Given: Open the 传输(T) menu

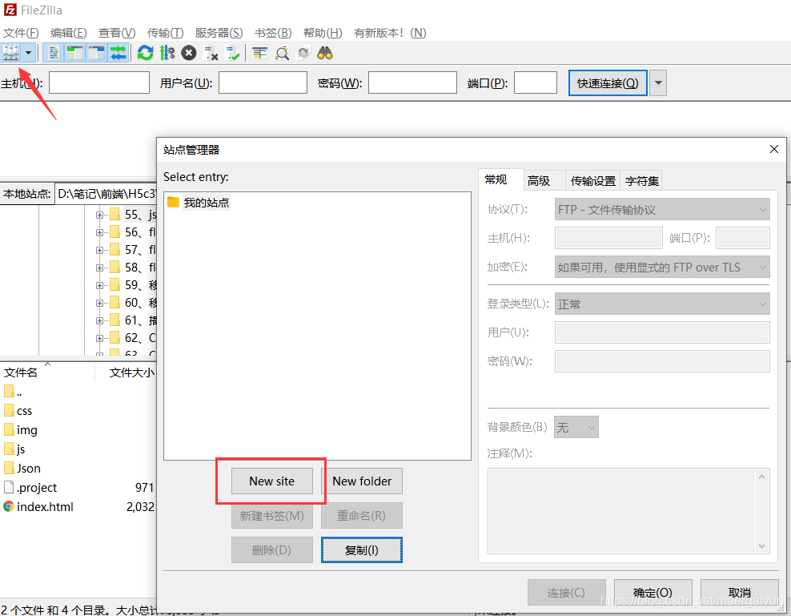Looking at the screenshot, I should (166, 33).
